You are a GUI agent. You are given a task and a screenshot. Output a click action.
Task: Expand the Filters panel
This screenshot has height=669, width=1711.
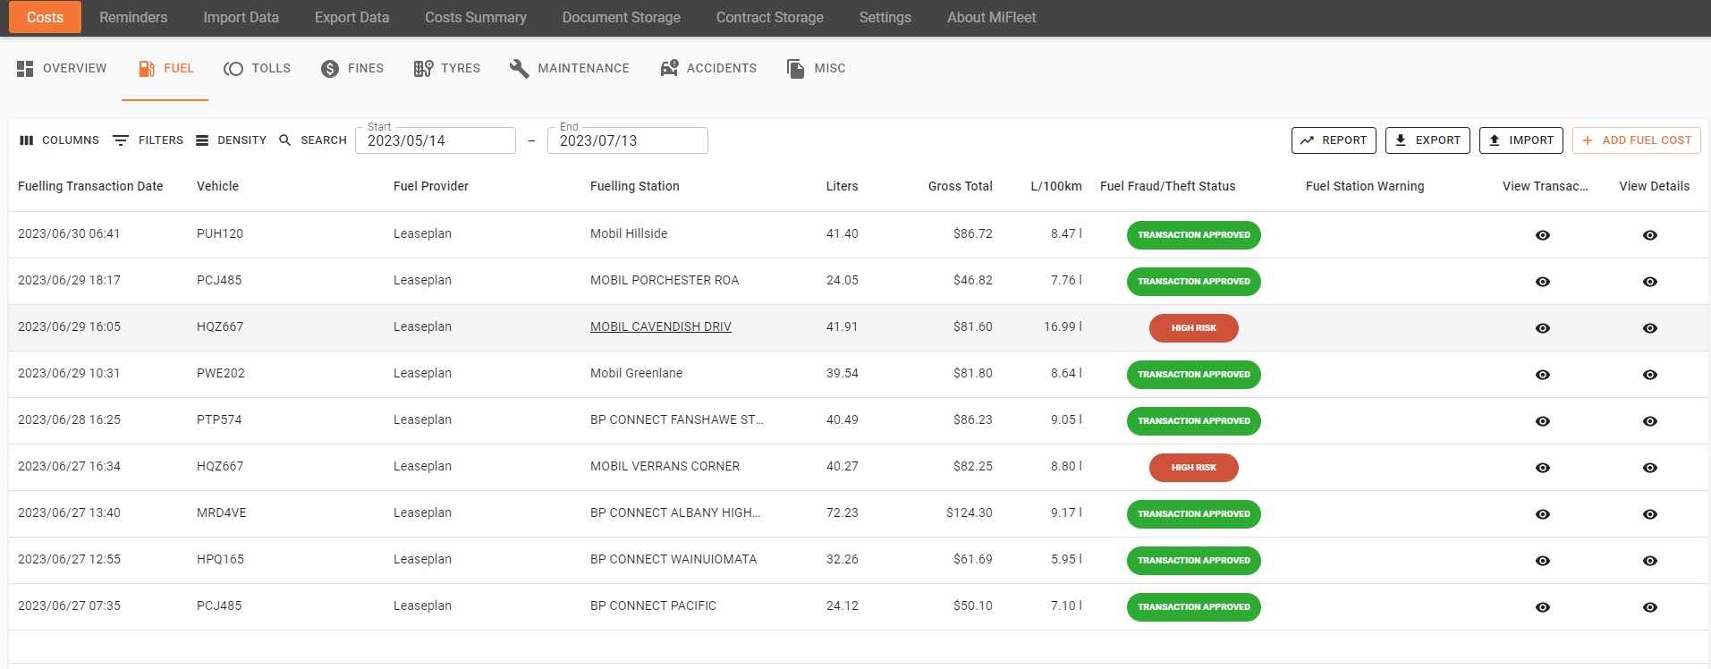[148, 140]
